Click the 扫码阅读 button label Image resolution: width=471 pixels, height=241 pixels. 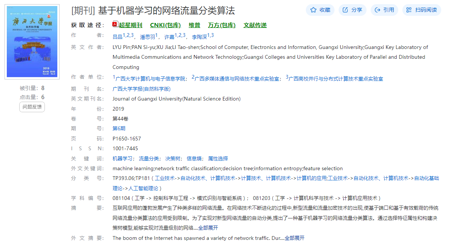tap(426, 10)
